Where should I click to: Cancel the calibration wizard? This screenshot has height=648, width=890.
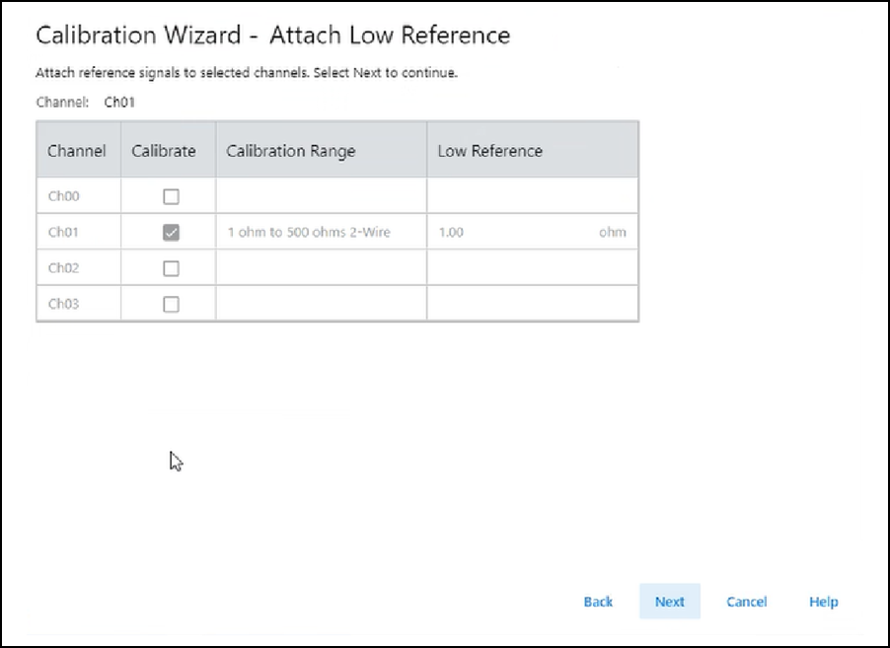click(746, 602)
